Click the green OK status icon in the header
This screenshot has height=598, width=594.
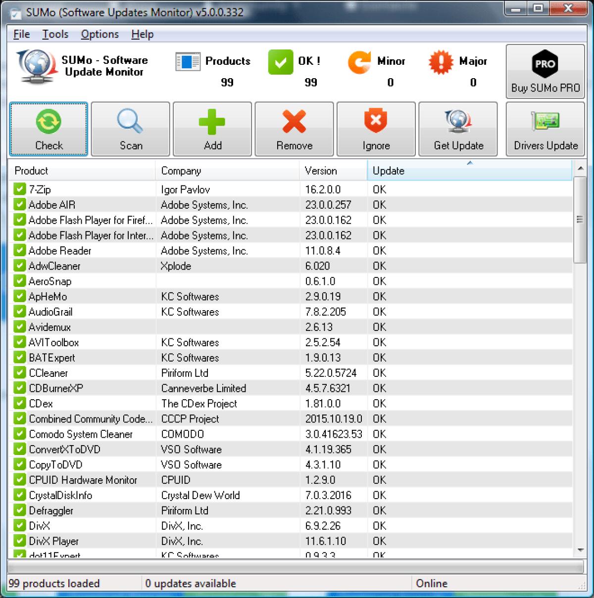click(x=281, y=62)
